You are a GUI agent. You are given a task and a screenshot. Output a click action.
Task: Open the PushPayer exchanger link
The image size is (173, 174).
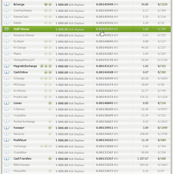[x=20, y=140]
